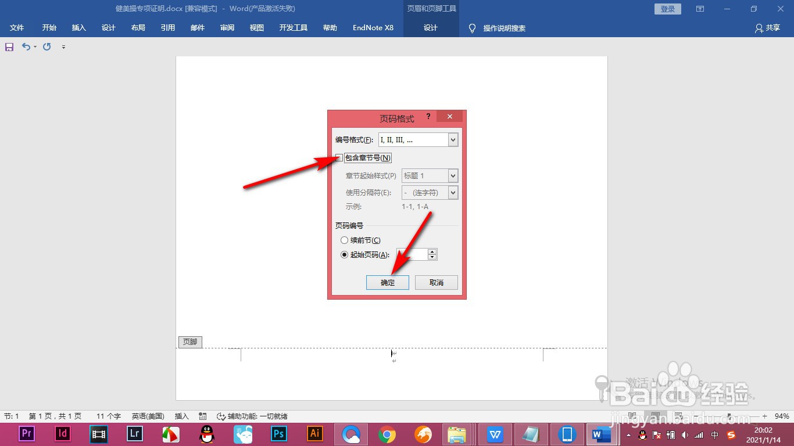This screenshot has height=446, width=794.
Task: Click the down arrow of 起始页码 spinner
Action: [x=432, y=257]
